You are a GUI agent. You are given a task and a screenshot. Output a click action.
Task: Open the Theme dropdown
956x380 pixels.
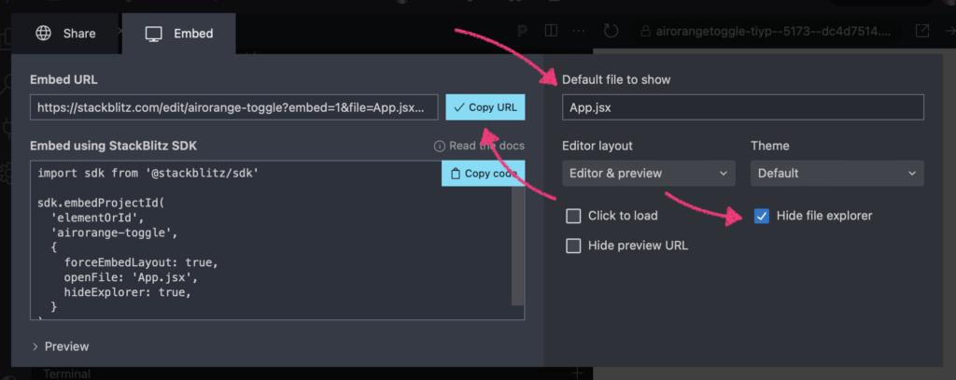point(836,174)
